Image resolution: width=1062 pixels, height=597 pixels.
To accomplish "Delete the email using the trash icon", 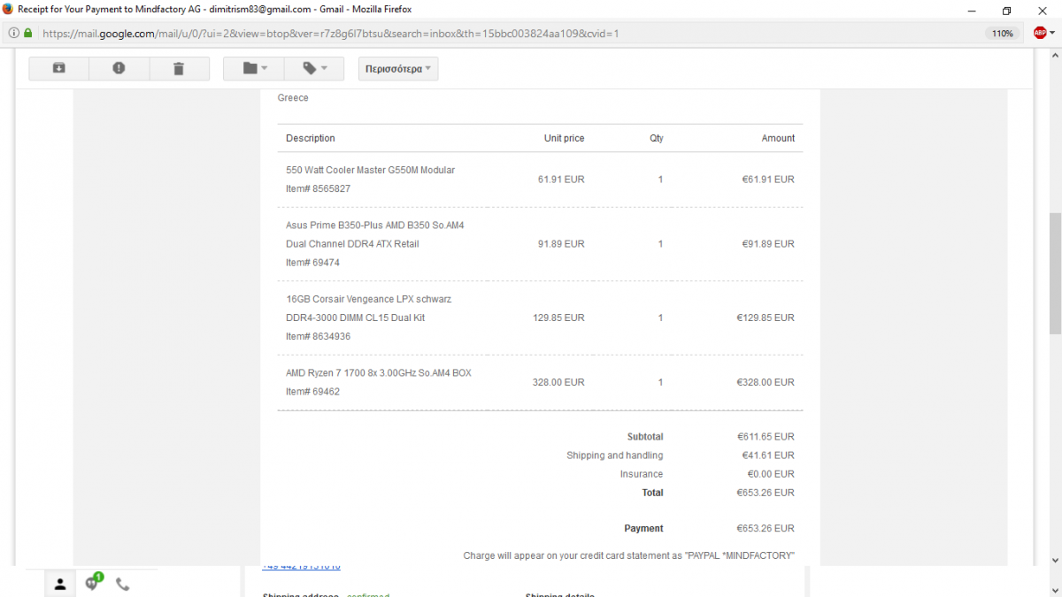I will (x=179, y=69).
